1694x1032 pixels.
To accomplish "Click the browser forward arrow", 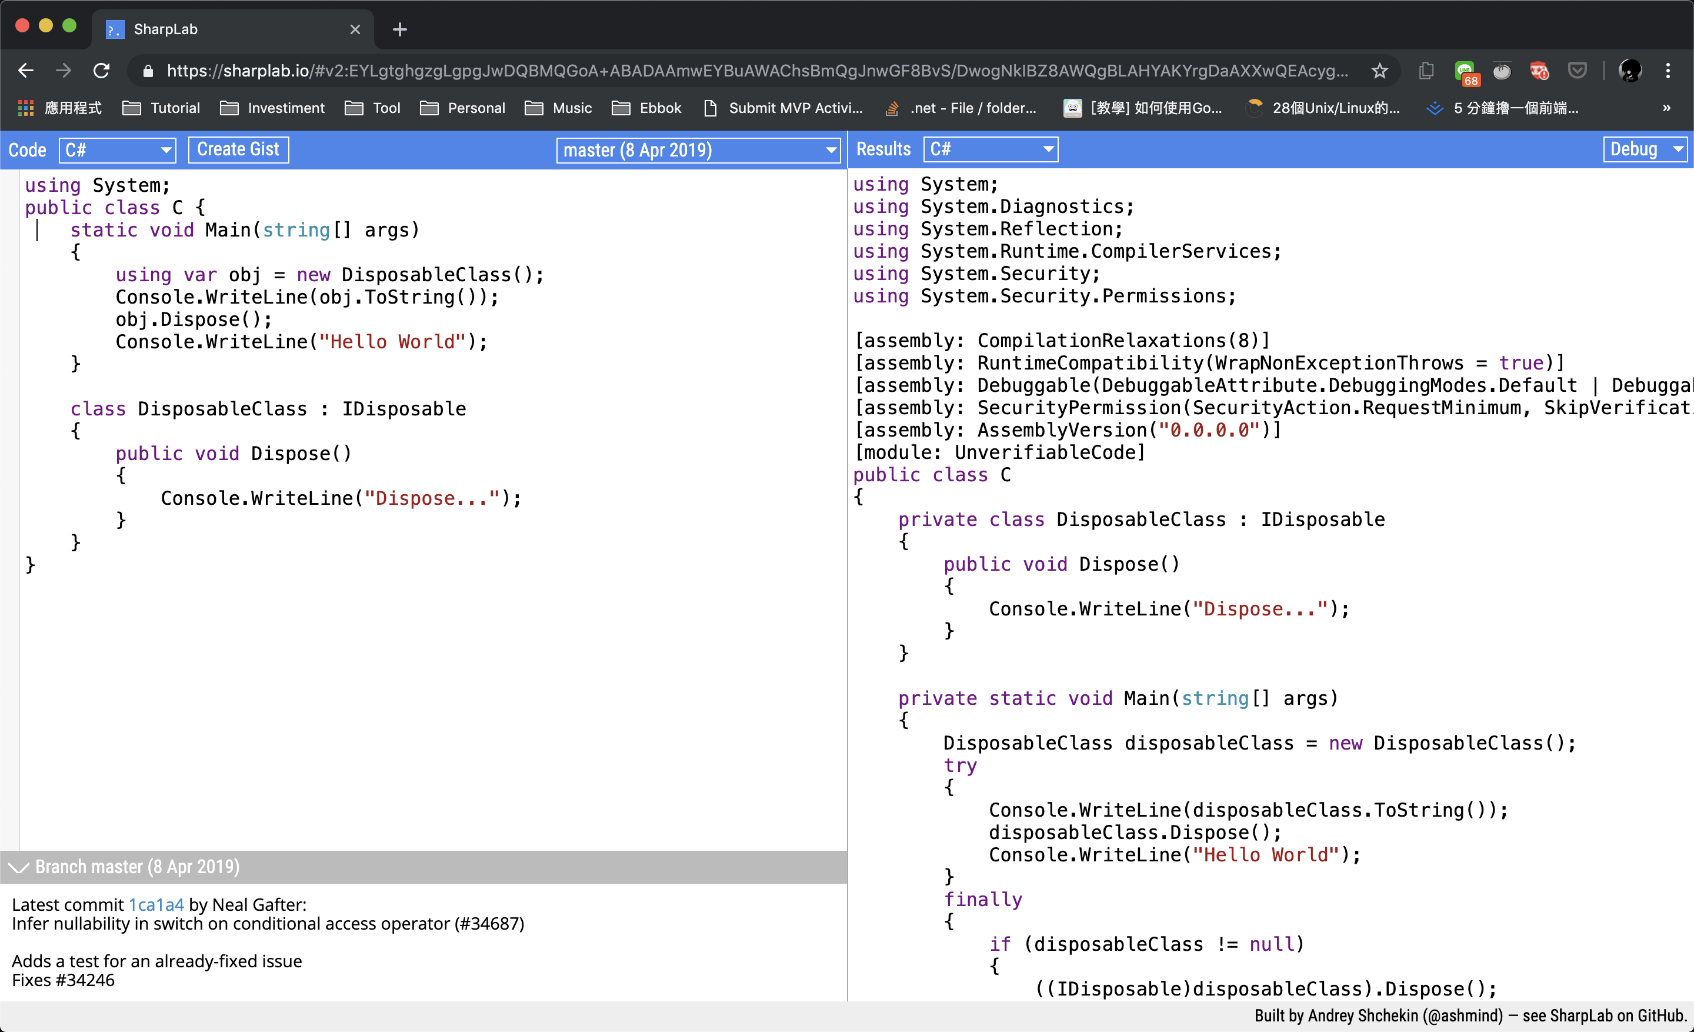I will click(x=64, y=70).
